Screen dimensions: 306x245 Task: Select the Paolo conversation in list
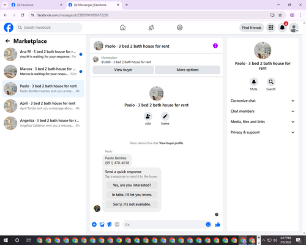pos(43,89)
